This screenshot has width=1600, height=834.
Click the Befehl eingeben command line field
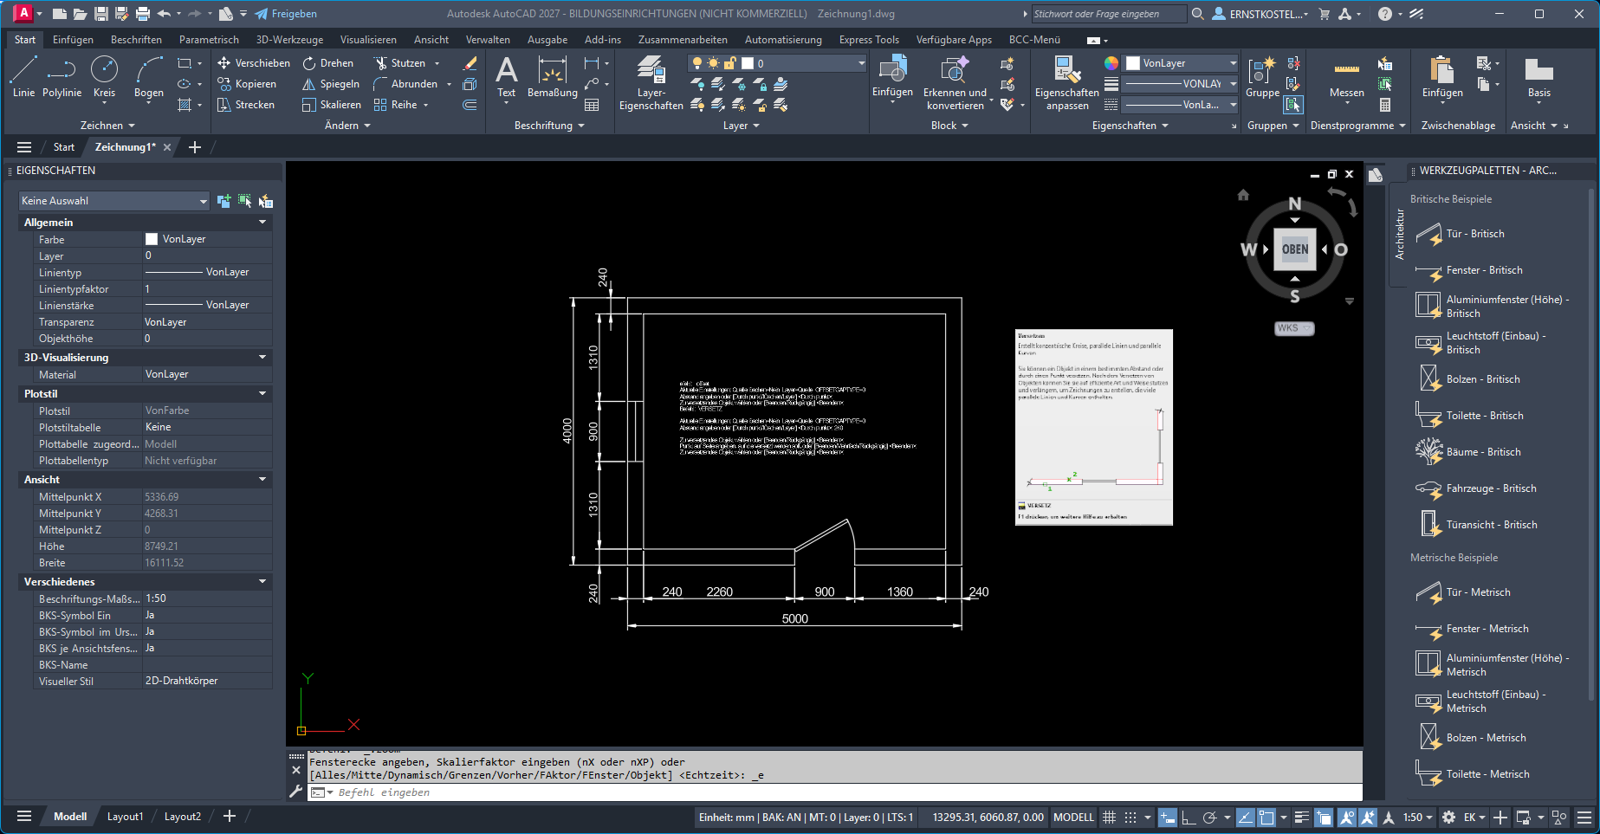tap(835, 792)
